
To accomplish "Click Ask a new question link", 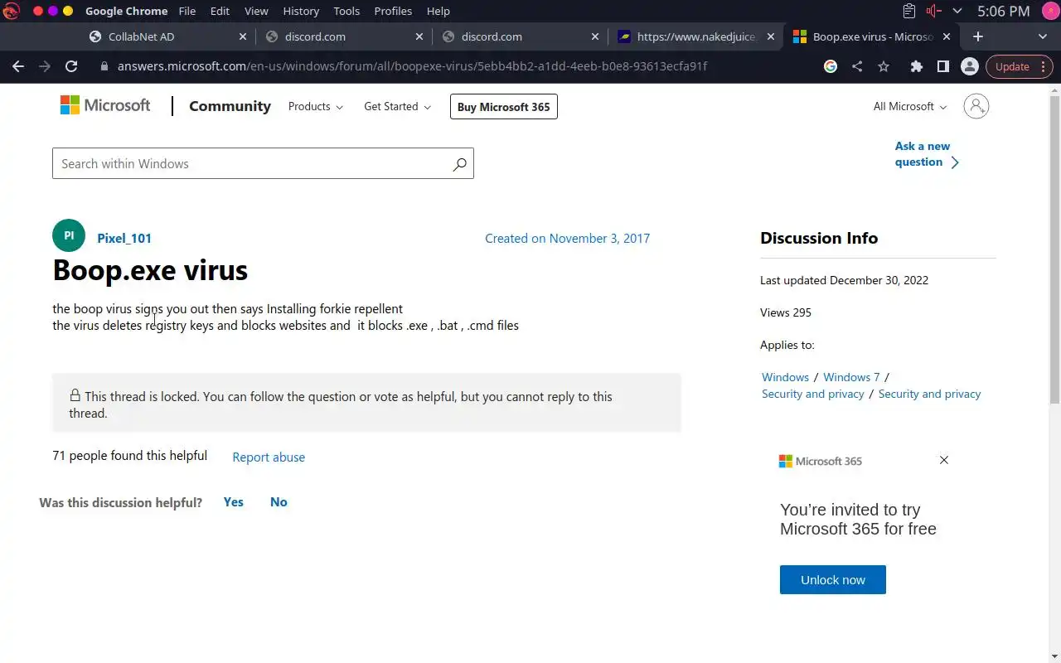I will click(x=927, y=154).
